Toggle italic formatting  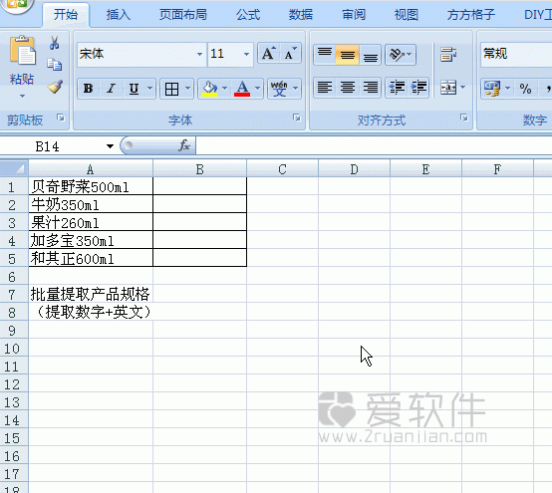tap(111, 89)
